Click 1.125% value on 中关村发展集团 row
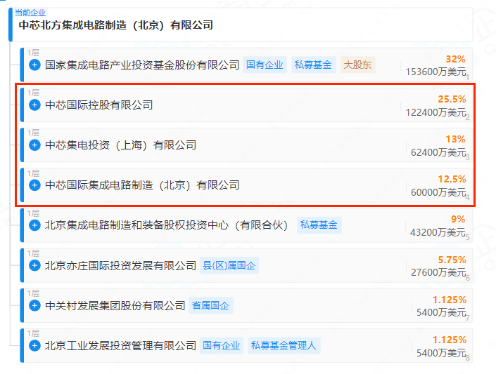 tap(449, 300)
